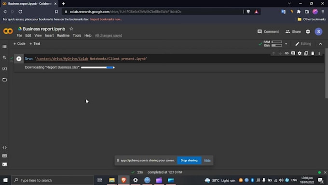The image size is (328, 185).
Task: Open Comment panel button
Action: (x=268, y=31)
